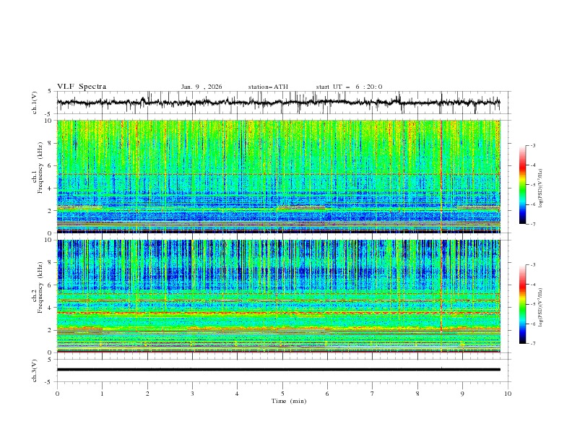572x442 pixels.
Task: Click time axis tick label "5"
Action: 282,394
